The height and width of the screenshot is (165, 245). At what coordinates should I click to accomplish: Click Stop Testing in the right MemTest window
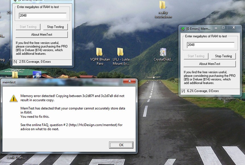(x=223, y=56)
